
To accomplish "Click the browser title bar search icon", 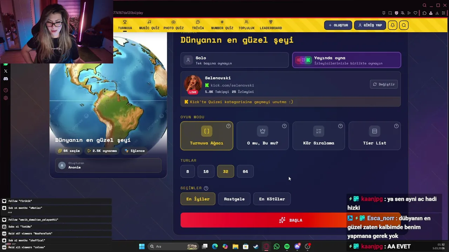I will 424,5.
